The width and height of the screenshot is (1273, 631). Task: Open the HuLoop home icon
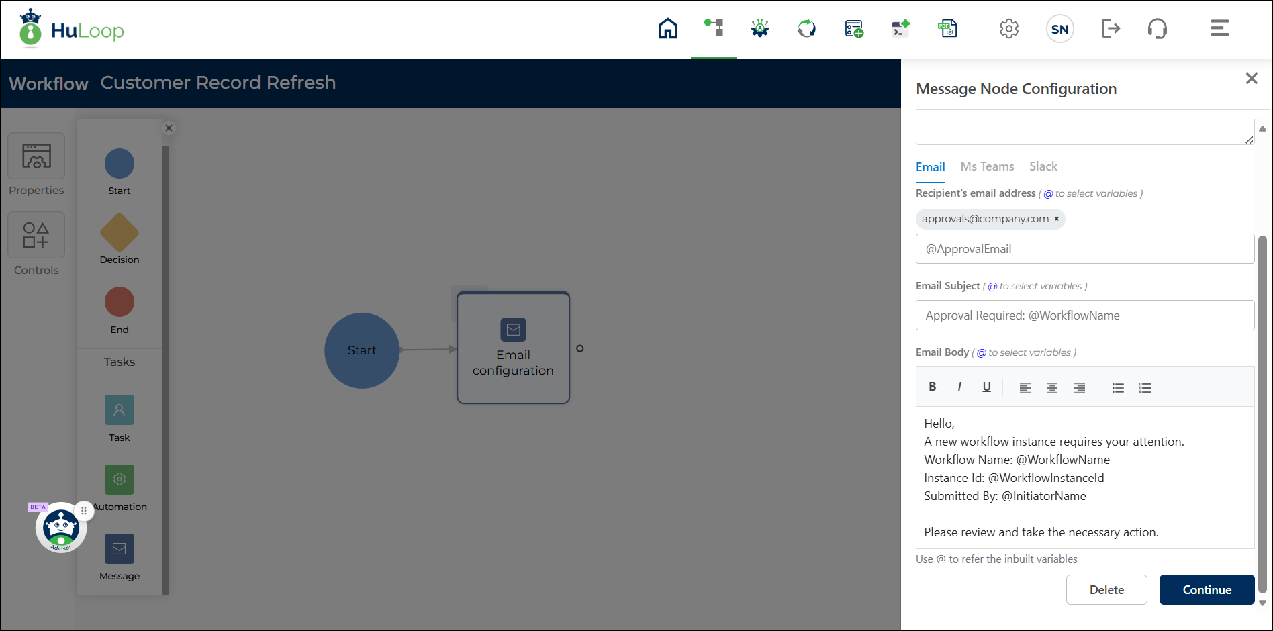(x=667, y=29)
